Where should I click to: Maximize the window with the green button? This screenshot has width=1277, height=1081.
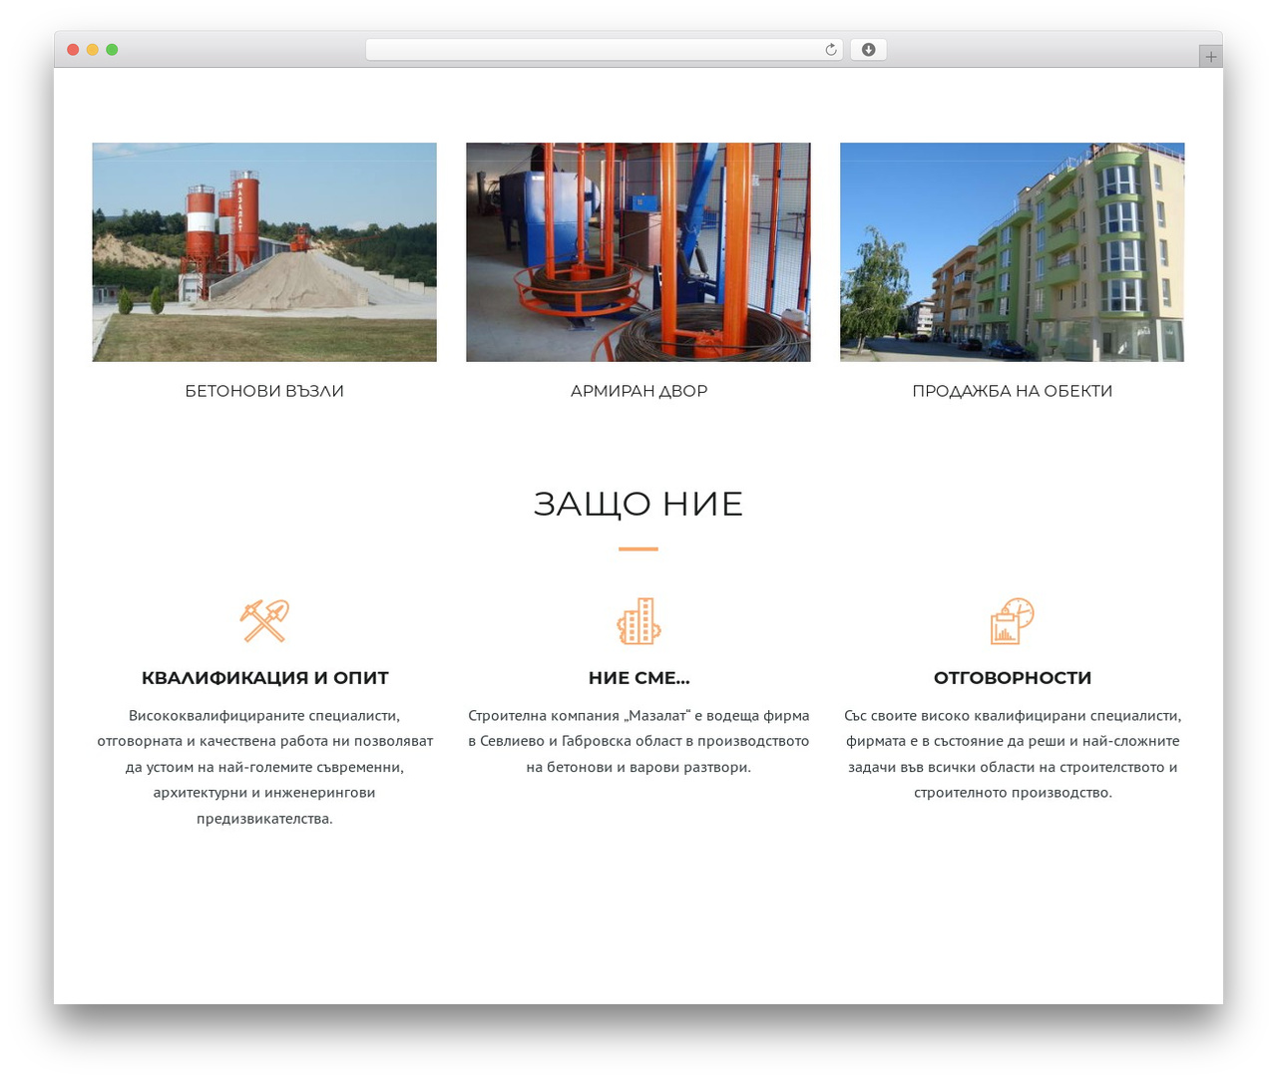[x=112, y=50]
